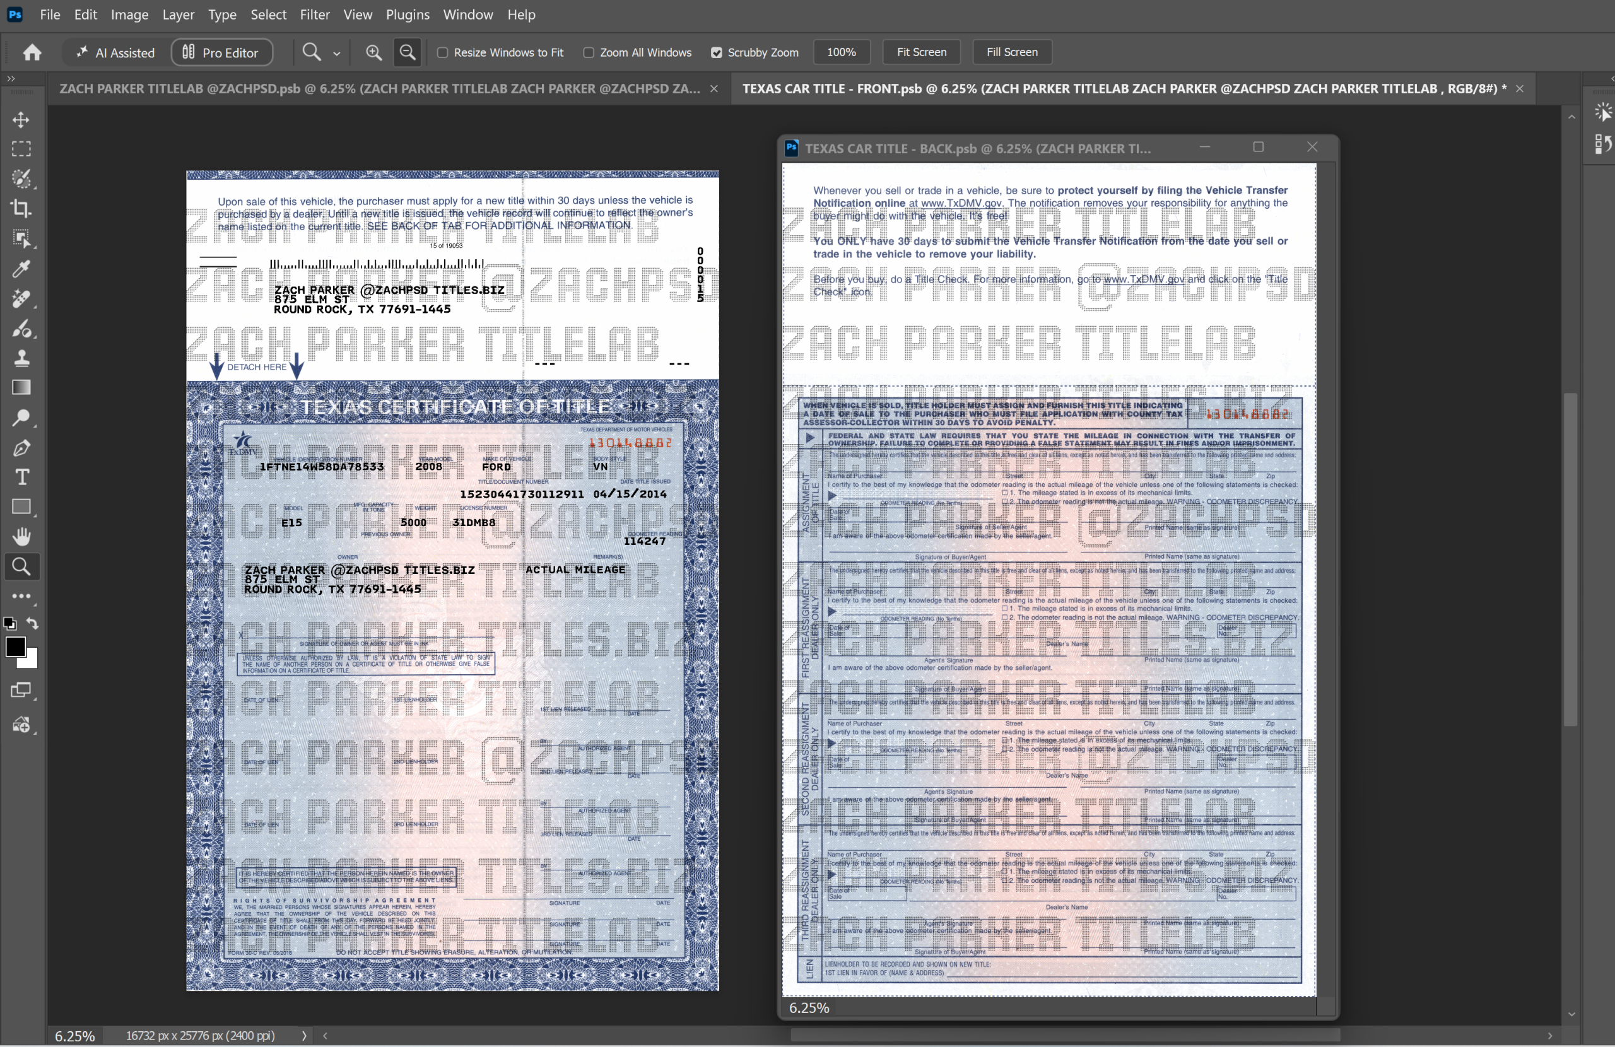The width and height of the screenshot is (1615, 1047).
Task: Select the Clone Stamp tool
Action: point(21,358)
